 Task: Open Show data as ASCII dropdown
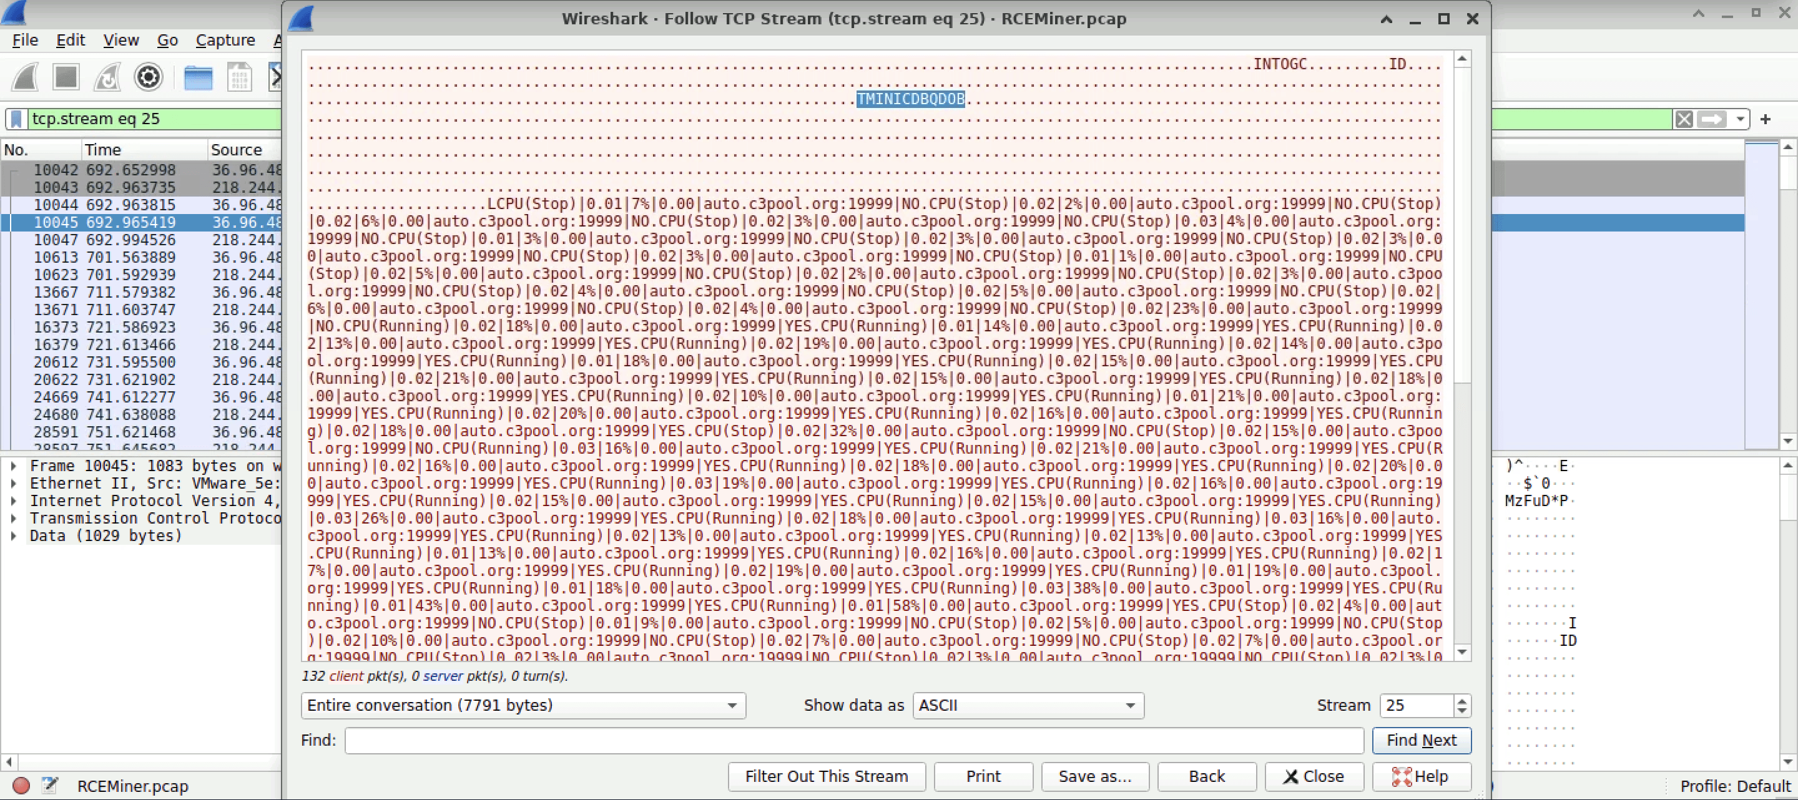coord(1028,705)
